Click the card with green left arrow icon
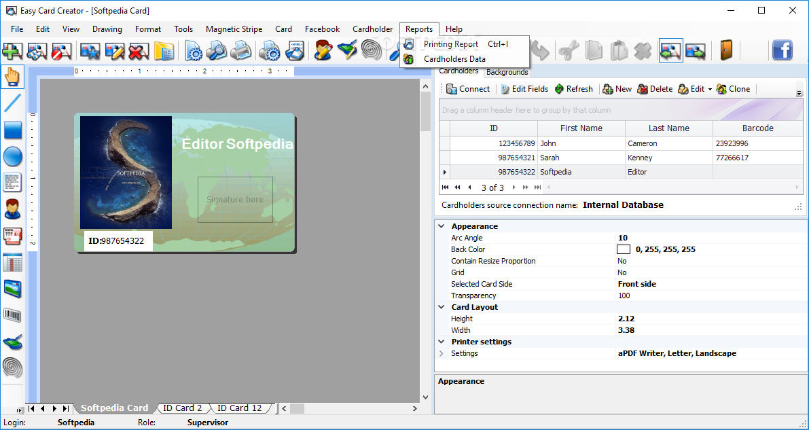 coord(670,50)
